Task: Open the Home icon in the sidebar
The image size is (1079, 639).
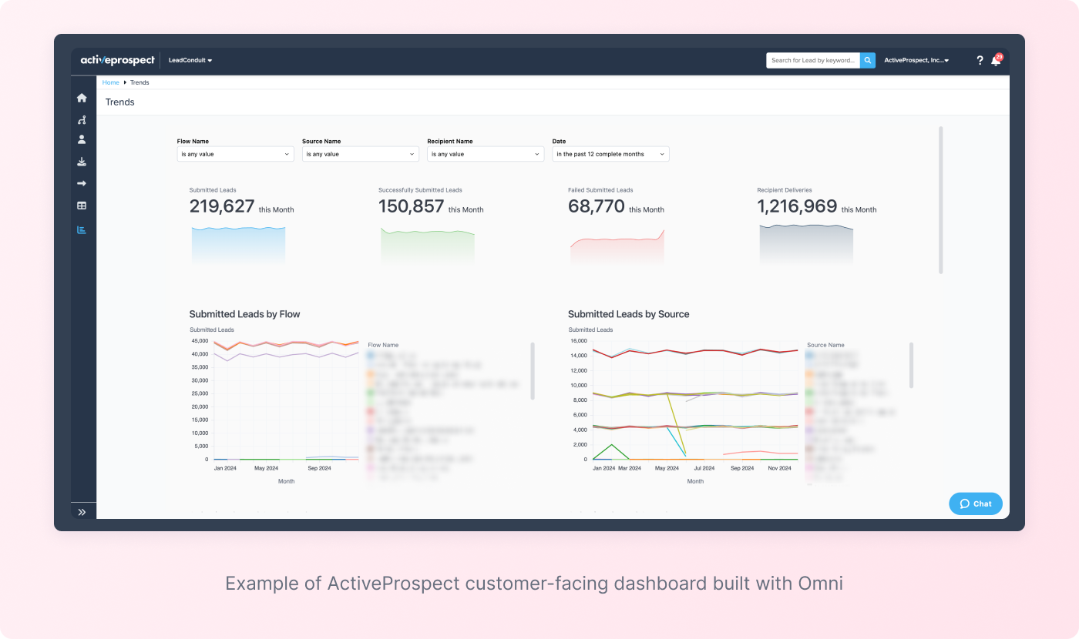Action: [82, 98]
